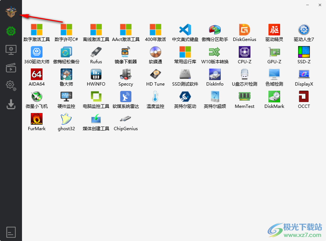Open DisplayX
The image size is (326, 241).
pos(304,78)
